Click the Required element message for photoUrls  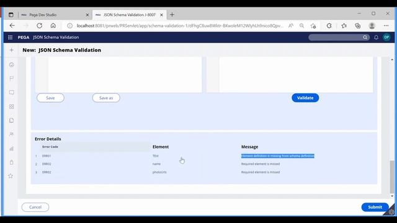[x=261, y=172]
